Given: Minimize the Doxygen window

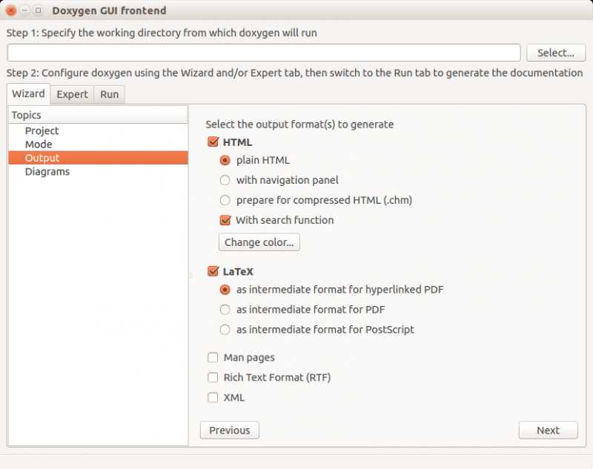Looking at the screenshot, I should pyautogui.click(x=24, y=11).
